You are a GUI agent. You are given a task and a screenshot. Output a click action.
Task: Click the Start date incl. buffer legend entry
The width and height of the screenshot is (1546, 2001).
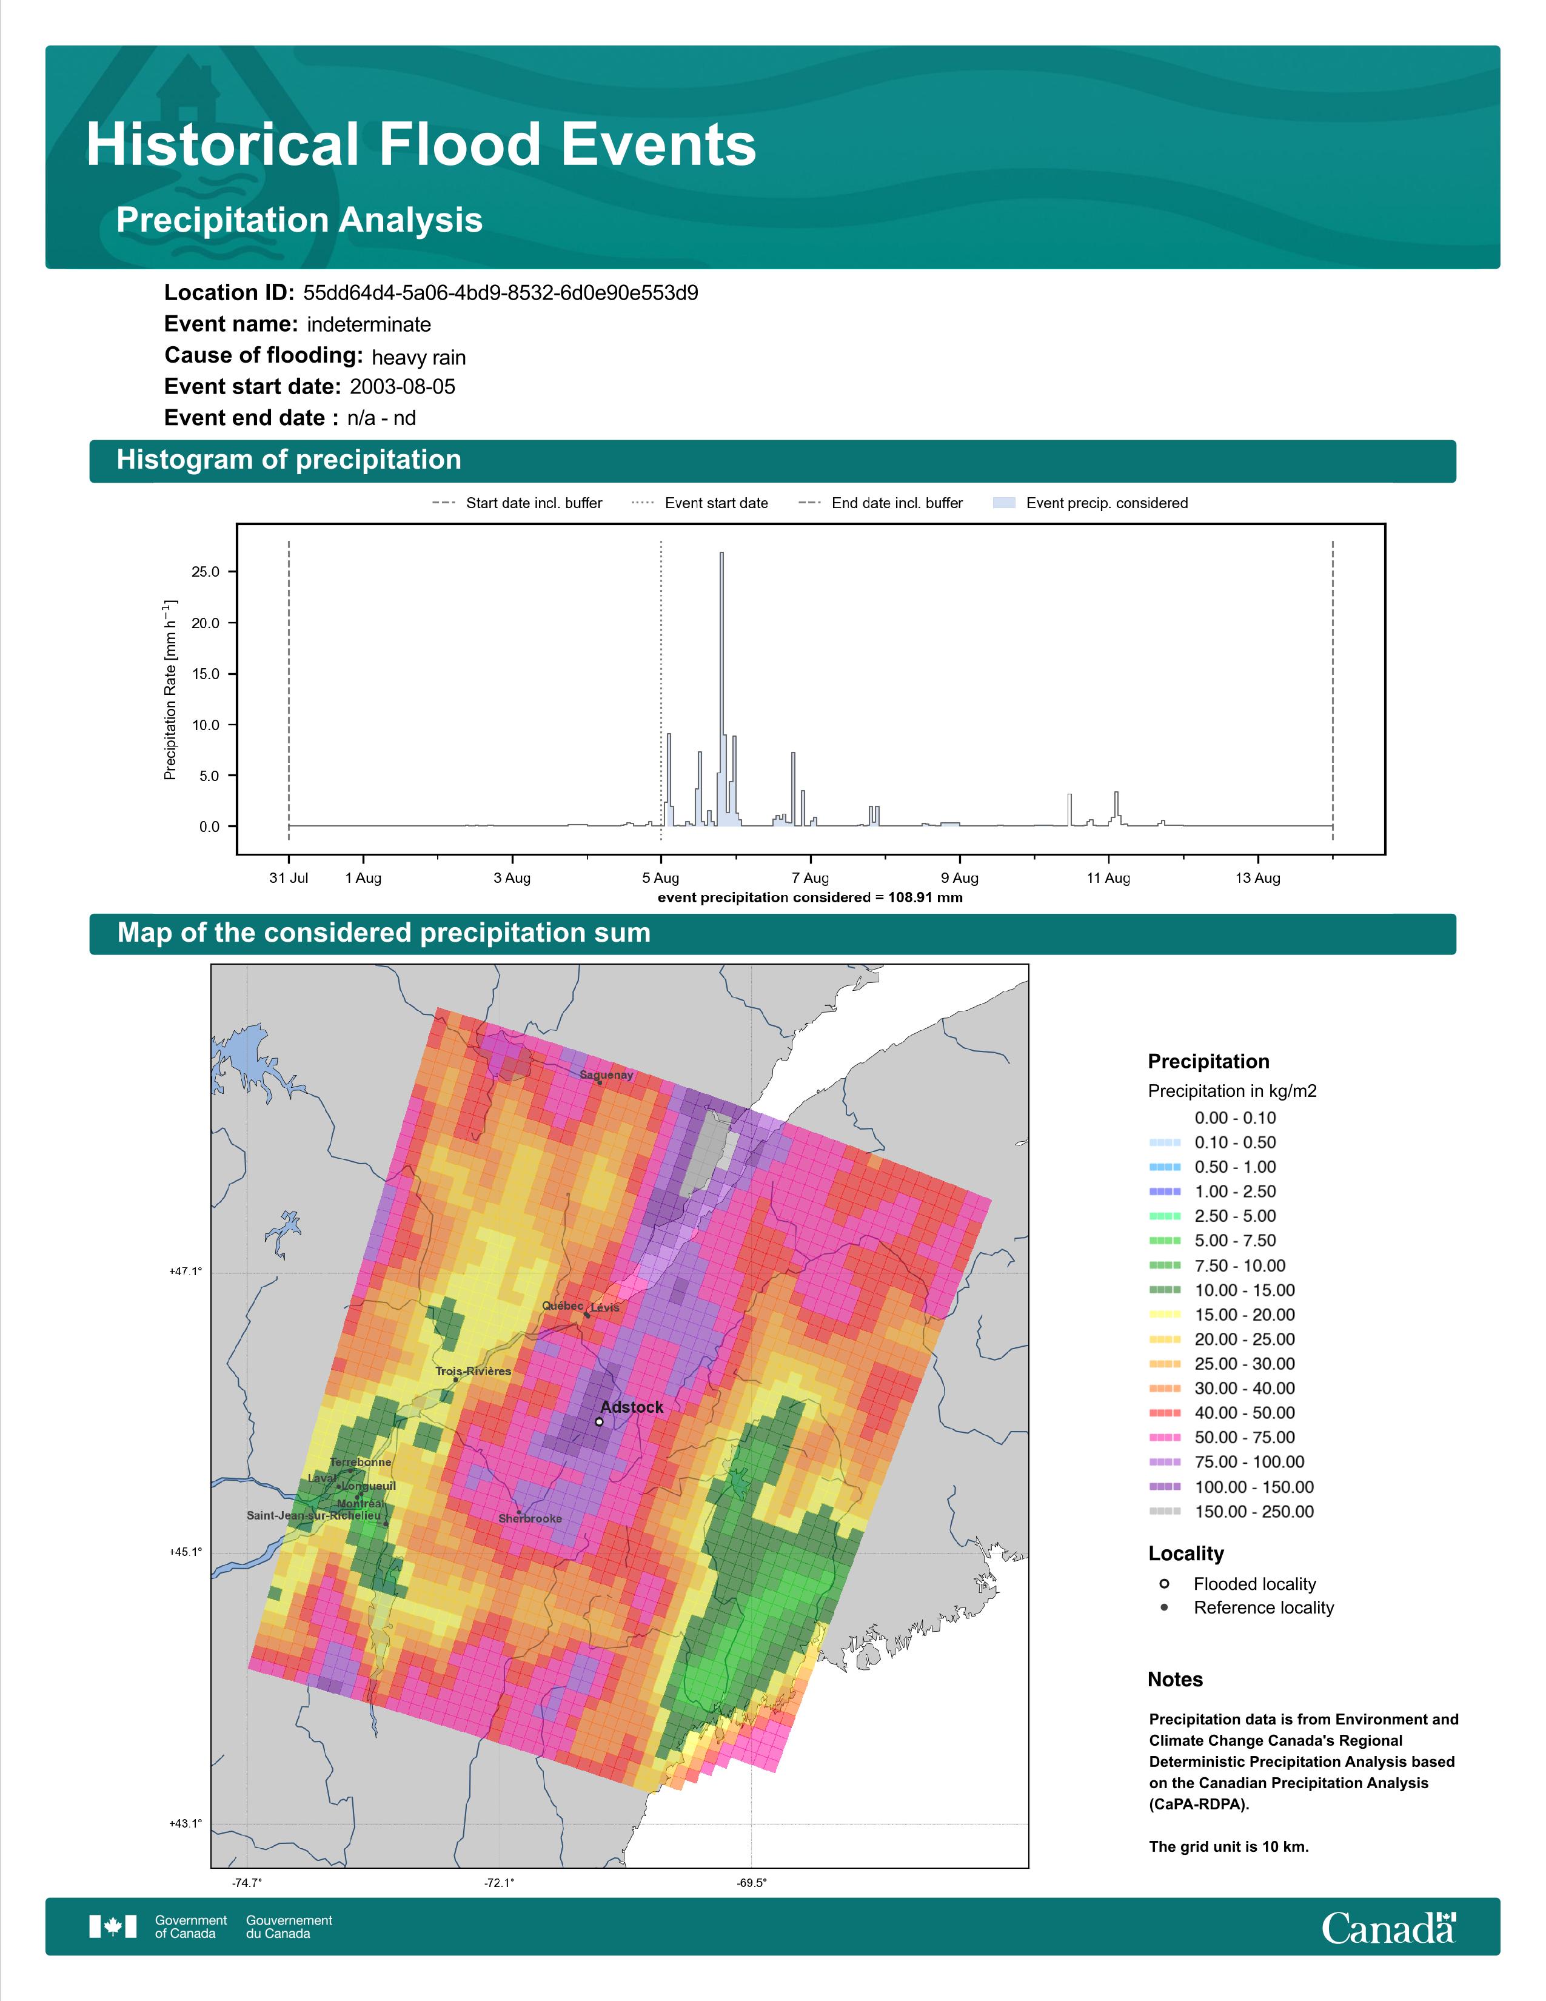pos(518,503)
